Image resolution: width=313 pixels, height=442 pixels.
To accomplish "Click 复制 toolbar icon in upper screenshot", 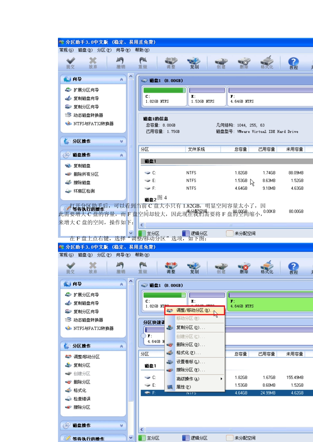I will tap(194, 63).
